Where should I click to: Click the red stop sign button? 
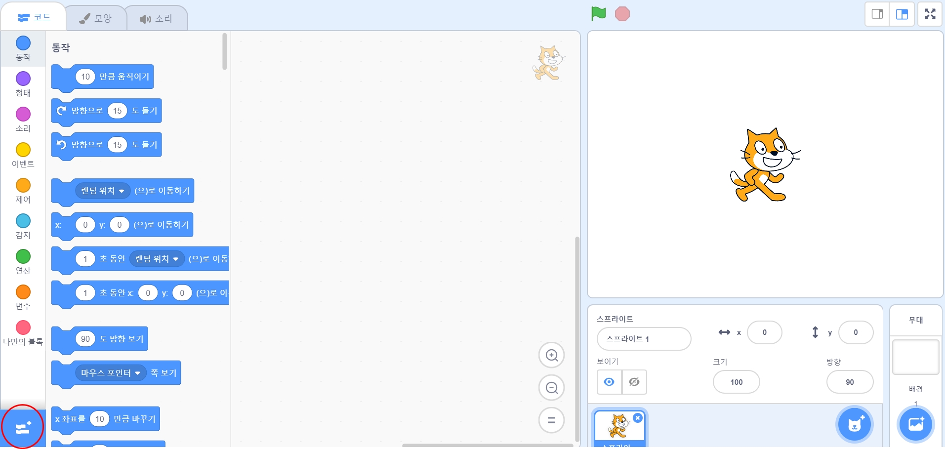622,14
